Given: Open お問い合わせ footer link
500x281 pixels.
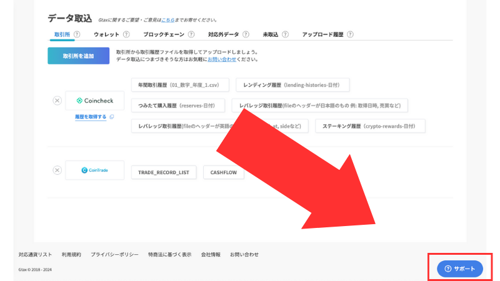Looking at the screenshot, I should coord(244,255).
